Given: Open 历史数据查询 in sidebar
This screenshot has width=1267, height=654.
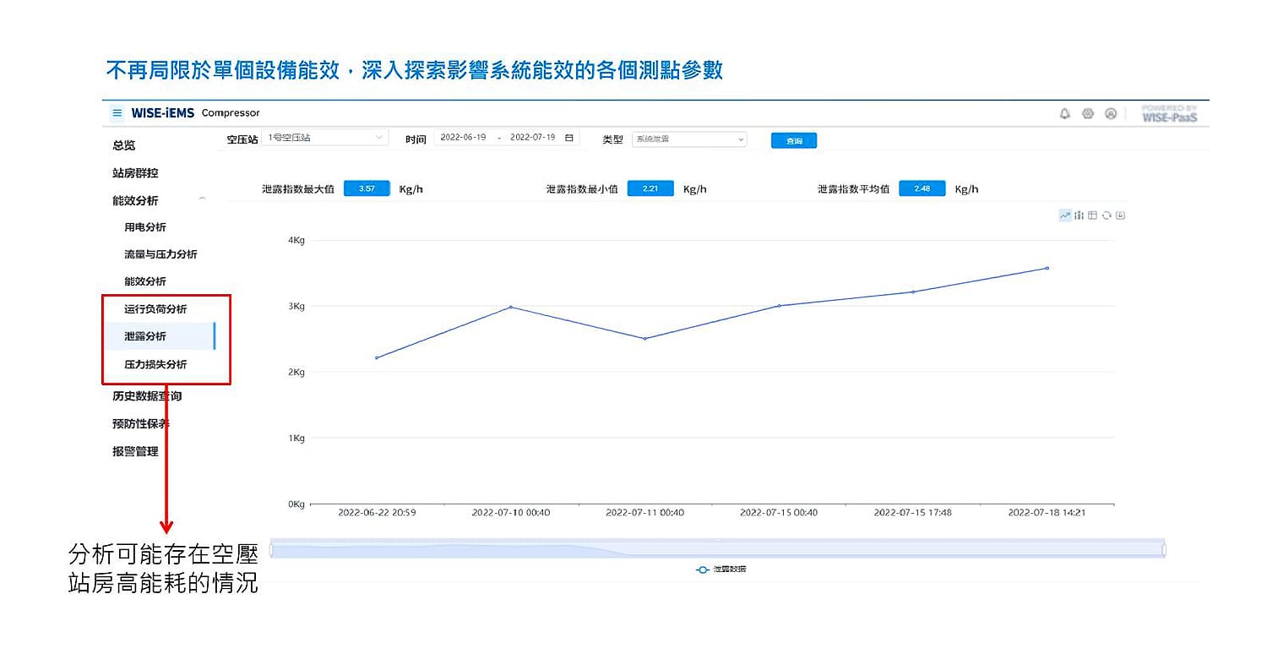Looking at the screenshot, I should (147, 396).
